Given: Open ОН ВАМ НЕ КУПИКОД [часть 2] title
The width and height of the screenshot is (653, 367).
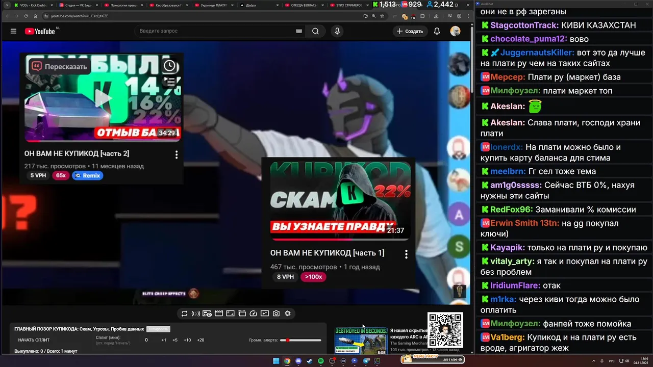Looking at the screenshot, I should pyautogui.click(x=77, y=153).
